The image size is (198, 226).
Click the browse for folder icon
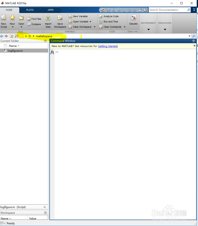pos(16,36)
